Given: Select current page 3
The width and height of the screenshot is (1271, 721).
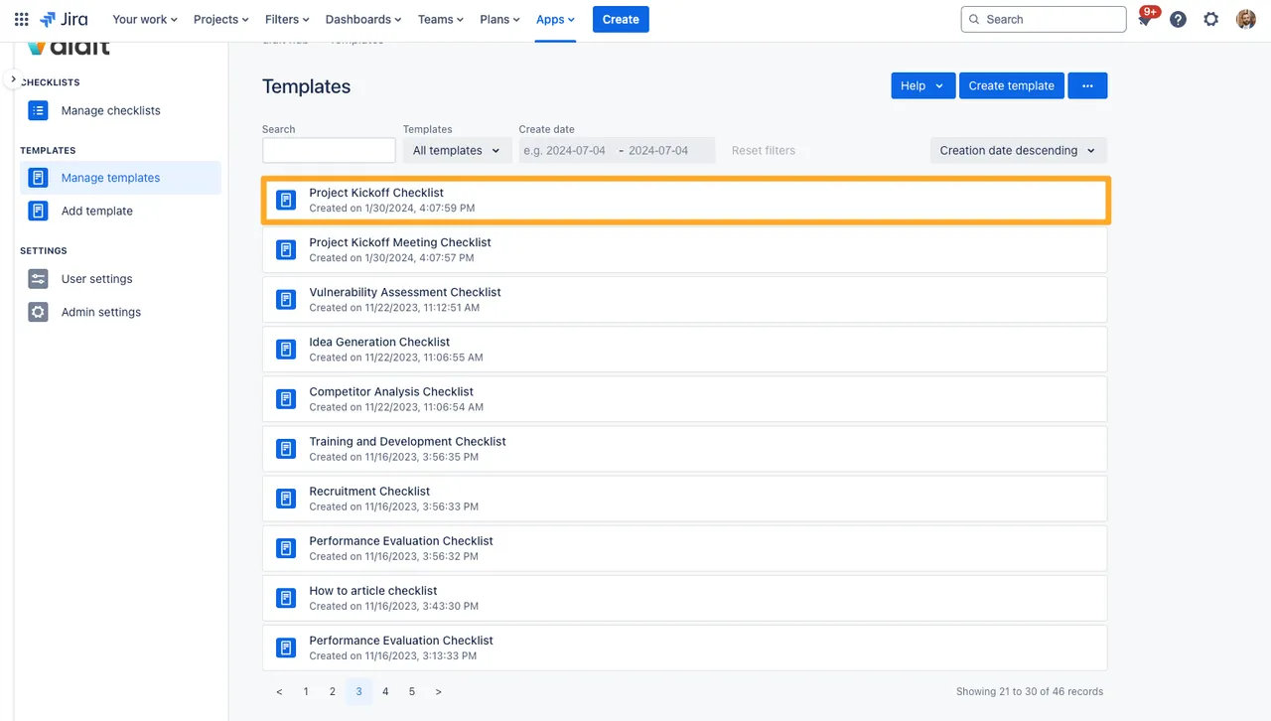Looking at the screenshot, I should (x=359, y=691).
